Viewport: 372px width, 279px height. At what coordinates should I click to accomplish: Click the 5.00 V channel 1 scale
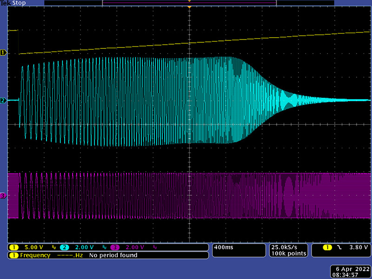pyautogui.click(x=34, y=247)
